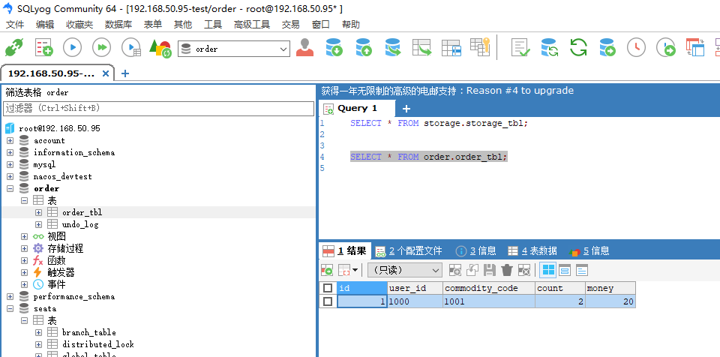Run the current query with Execute button

tap(73, 47)
